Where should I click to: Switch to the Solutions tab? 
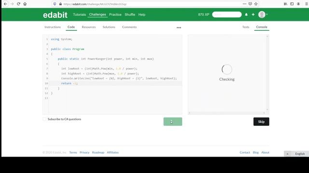coord(109,27)
